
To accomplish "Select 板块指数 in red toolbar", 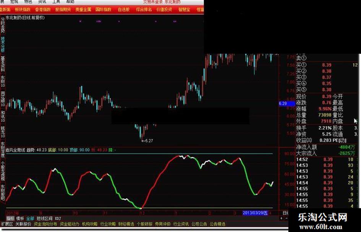I will 23,10.
